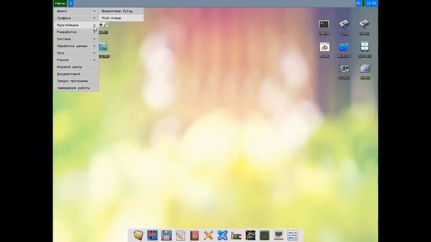
Task: Expand the Обработка данных submenu arrow
Action: click(x=94, y=46)
